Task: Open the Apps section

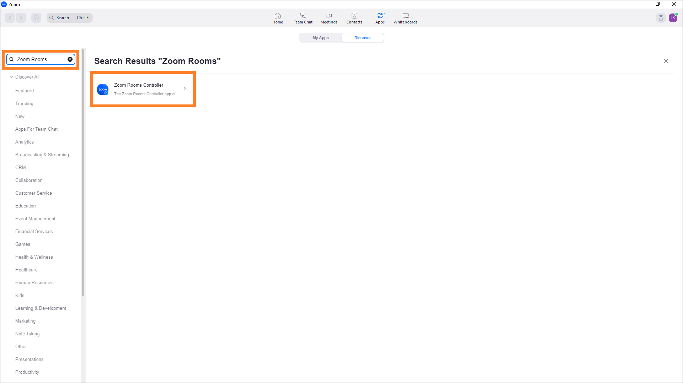Action: click(x=380, y=18)
